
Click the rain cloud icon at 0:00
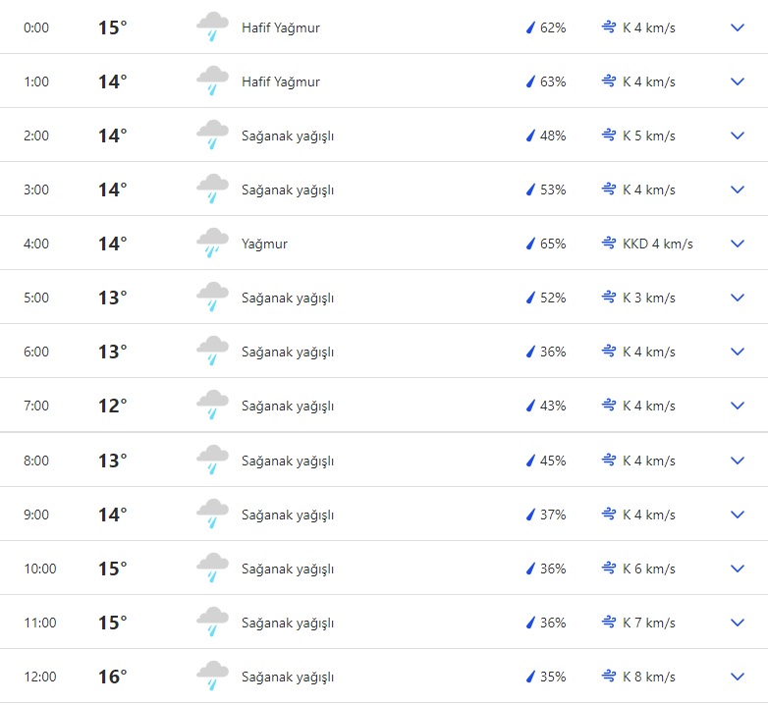(x=212, y=27)
